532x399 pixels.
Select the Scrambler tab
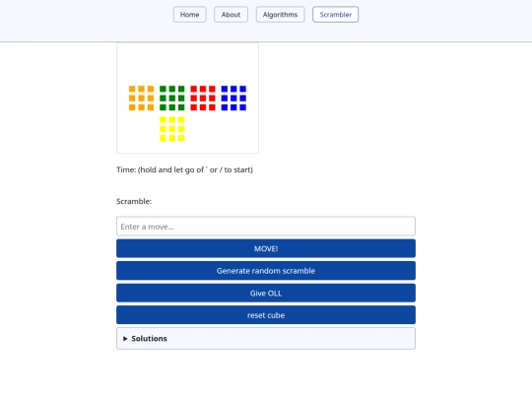click(x=335, y=15)
